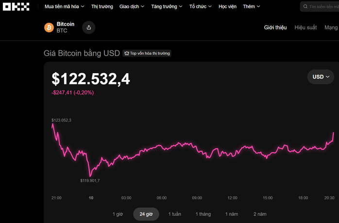Open the USD currency selector
Image resolution: width=339 pixels, height=223 pixels.
coord(321,77)
